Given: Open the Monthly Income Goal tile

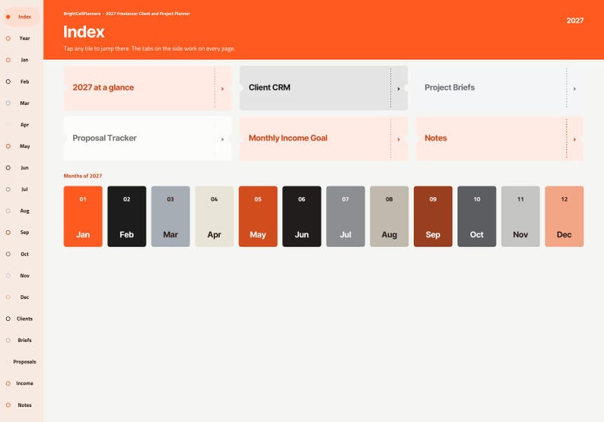Looking at the screenshot, I should pyautogui.click(x=323, y=138).
